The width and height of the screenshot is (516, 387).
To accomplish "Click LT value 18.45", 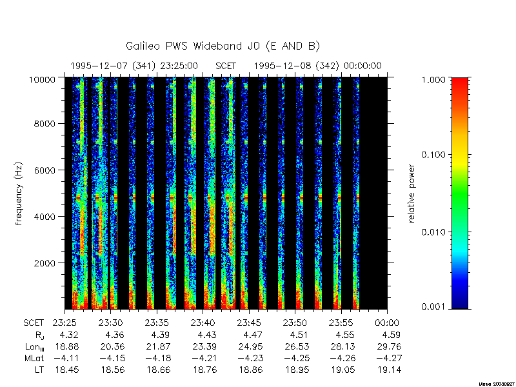I will coord(67,370).
